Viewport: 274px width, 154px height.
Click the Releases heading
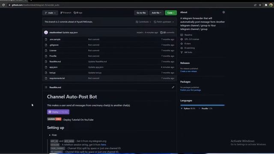[x=185, y=63]
